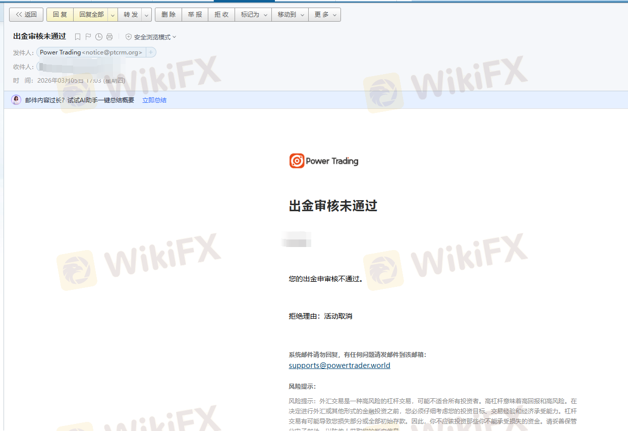
Task: Reply with the 回复 button
Action: [x=60, y=15]
